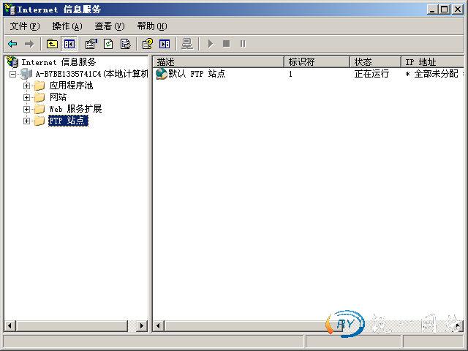Screen dimensions: 468x351
Task: Click the title bar system menu icon
Action: [x=10, y=10]
